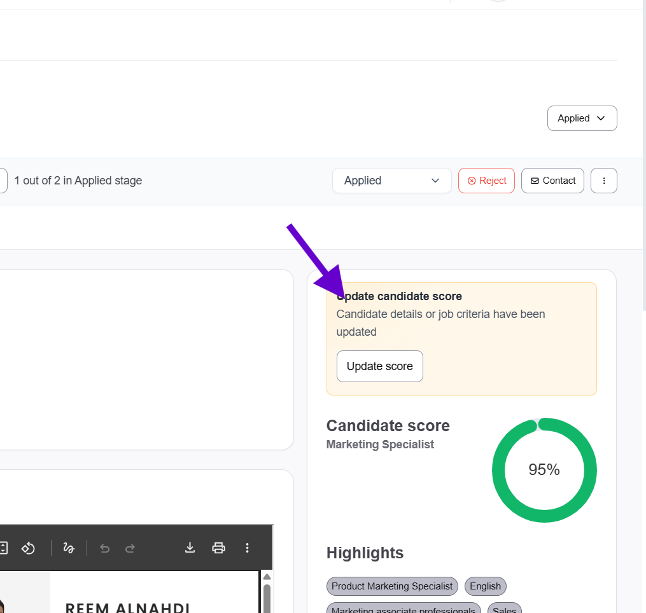Click the Contact button
This screenshot has width=646, height=613.
click(552, 181)
